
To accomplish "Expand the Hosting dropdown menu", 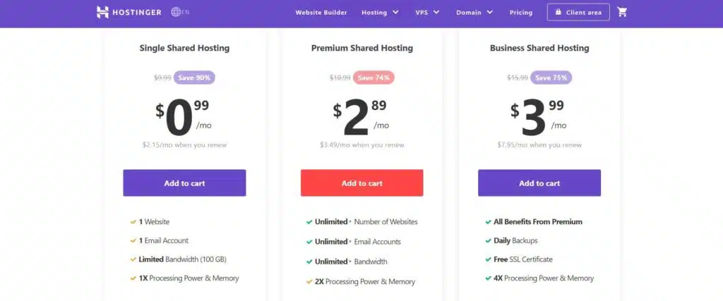I will 380,12.
